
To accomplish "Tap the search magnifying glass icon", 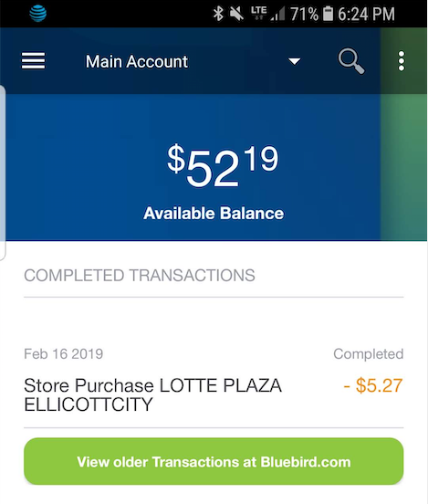I will click(x=350, y=61).
